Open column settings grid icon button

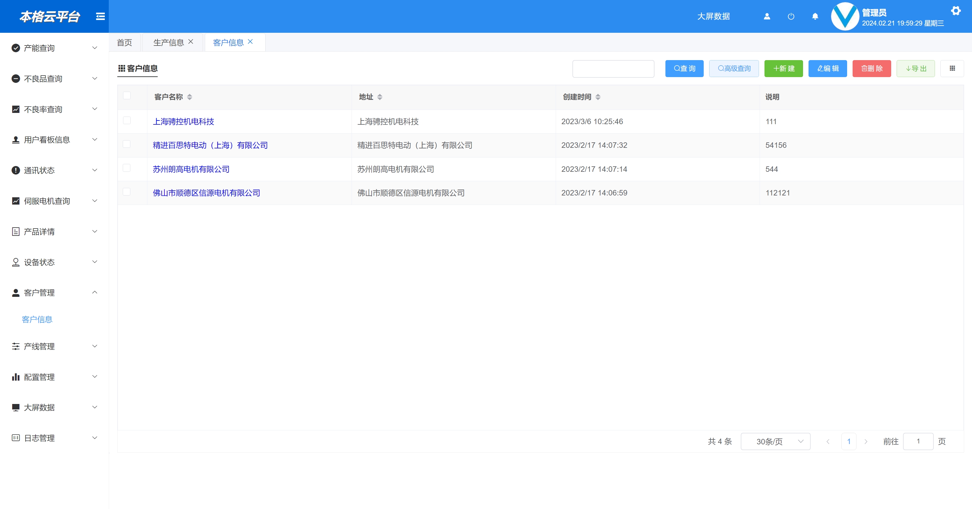(952, 68)
